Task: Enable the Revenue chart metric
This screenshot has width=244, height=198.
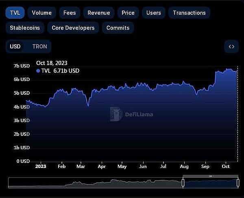Action: point(98,13)
